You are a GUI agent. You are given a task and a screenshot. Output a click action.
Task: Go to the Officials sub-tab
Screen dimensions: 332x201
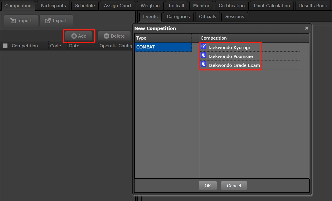tap(208, 17)
